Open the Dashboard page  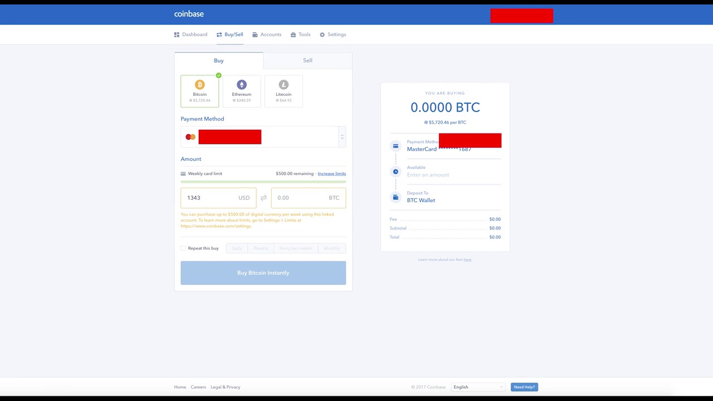[x=191, y=35]
